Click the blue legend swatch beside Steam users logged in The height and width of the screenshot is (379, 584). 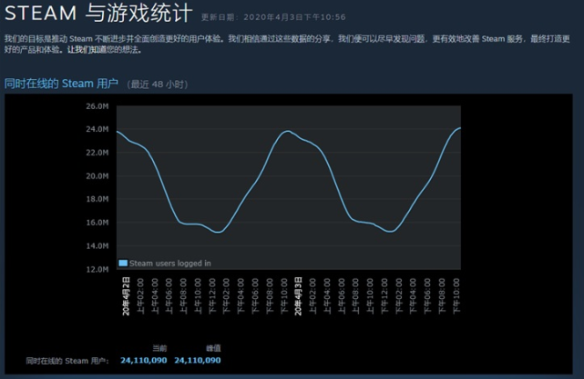click(x=123, y=263)
